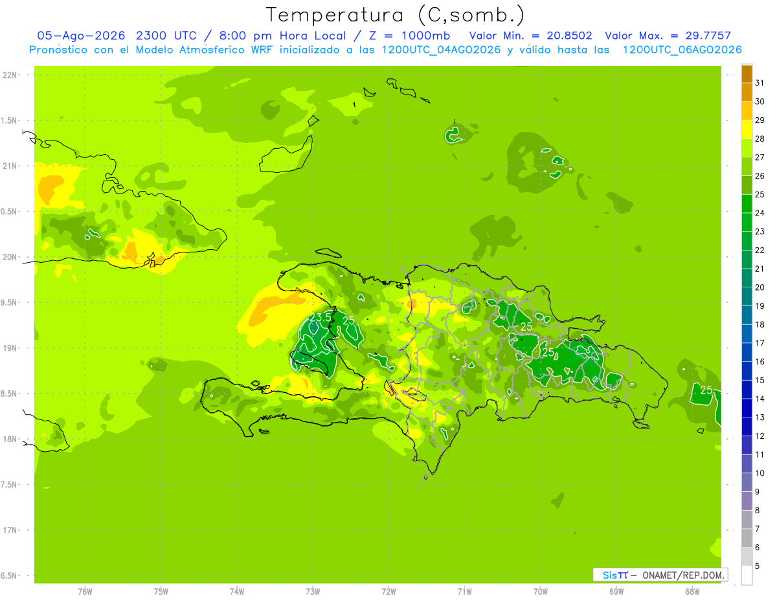Click the '69W' longitude label

pyautogui.click(x=616, y=592)
